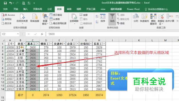Open filter dropdown for 基本工资 column
The image size is (179, 101).
(38, 44)
